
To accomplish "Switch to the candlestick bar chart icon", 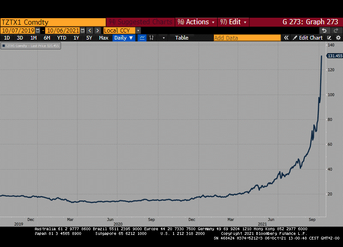I will 152,38.
